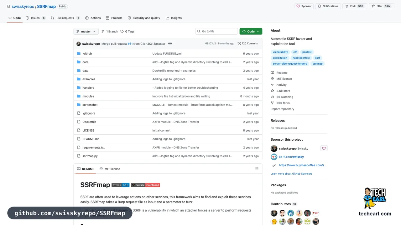Click Report repository link
The image size is (401, 225).
click(282, 109)
